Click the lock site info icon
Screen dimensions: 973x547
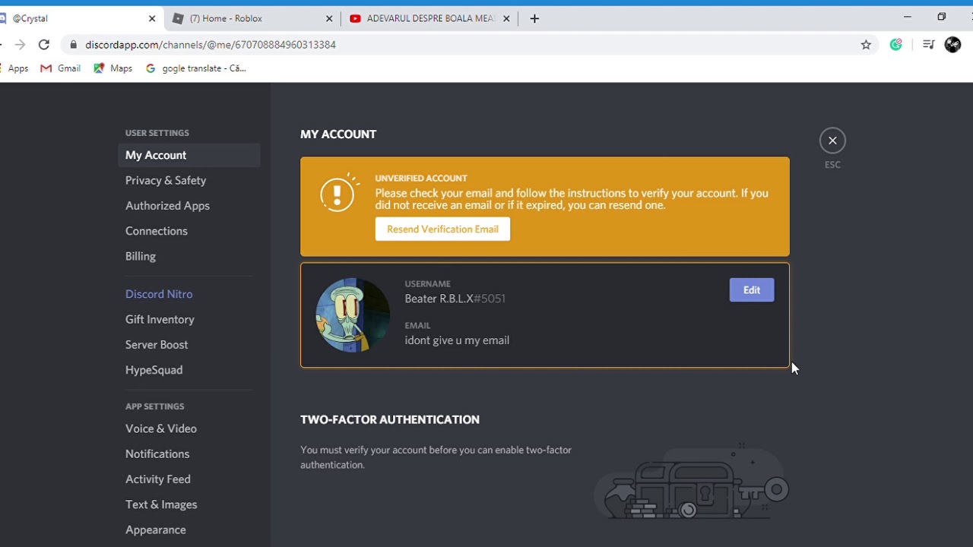click(x=74, y=45)
